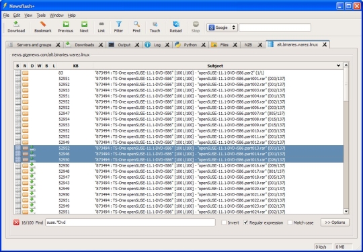This screenshot has height=252, width=363.
Task: Select the part018.rar row
Action: (179, 177)
